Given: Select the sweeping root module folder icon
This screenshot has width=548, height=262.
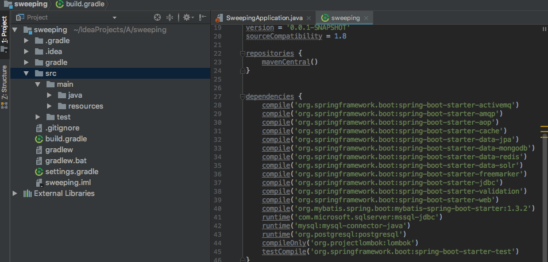Looking at the screenshot, I should coord(27,30).
